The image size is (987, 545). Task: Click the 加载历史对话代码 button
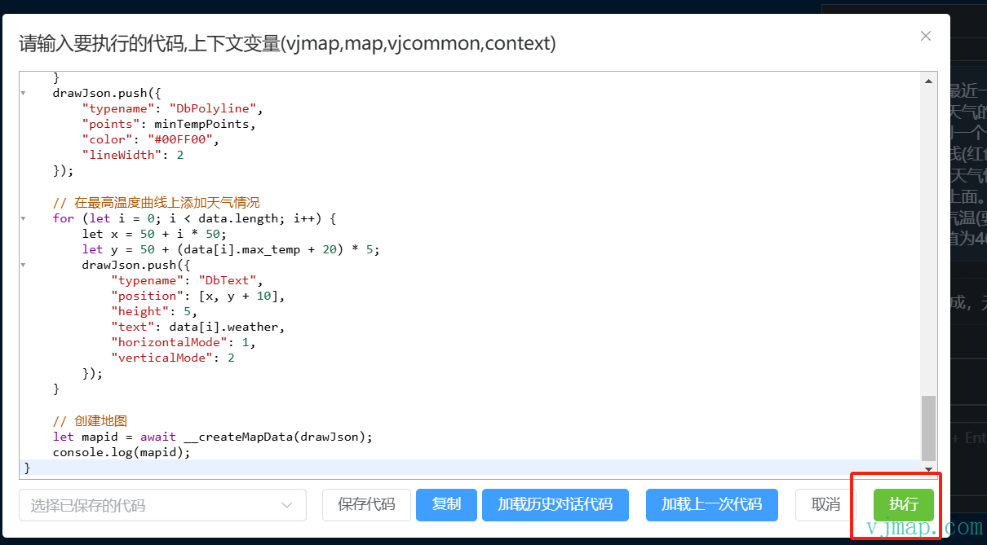[555, 504]
